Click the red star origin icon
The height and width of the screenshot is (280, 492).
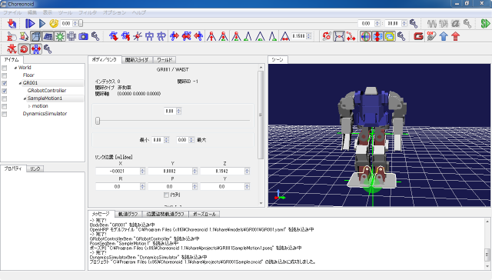(138, 36)
